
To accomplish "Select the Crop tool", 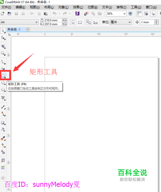I will click(3, 46).
